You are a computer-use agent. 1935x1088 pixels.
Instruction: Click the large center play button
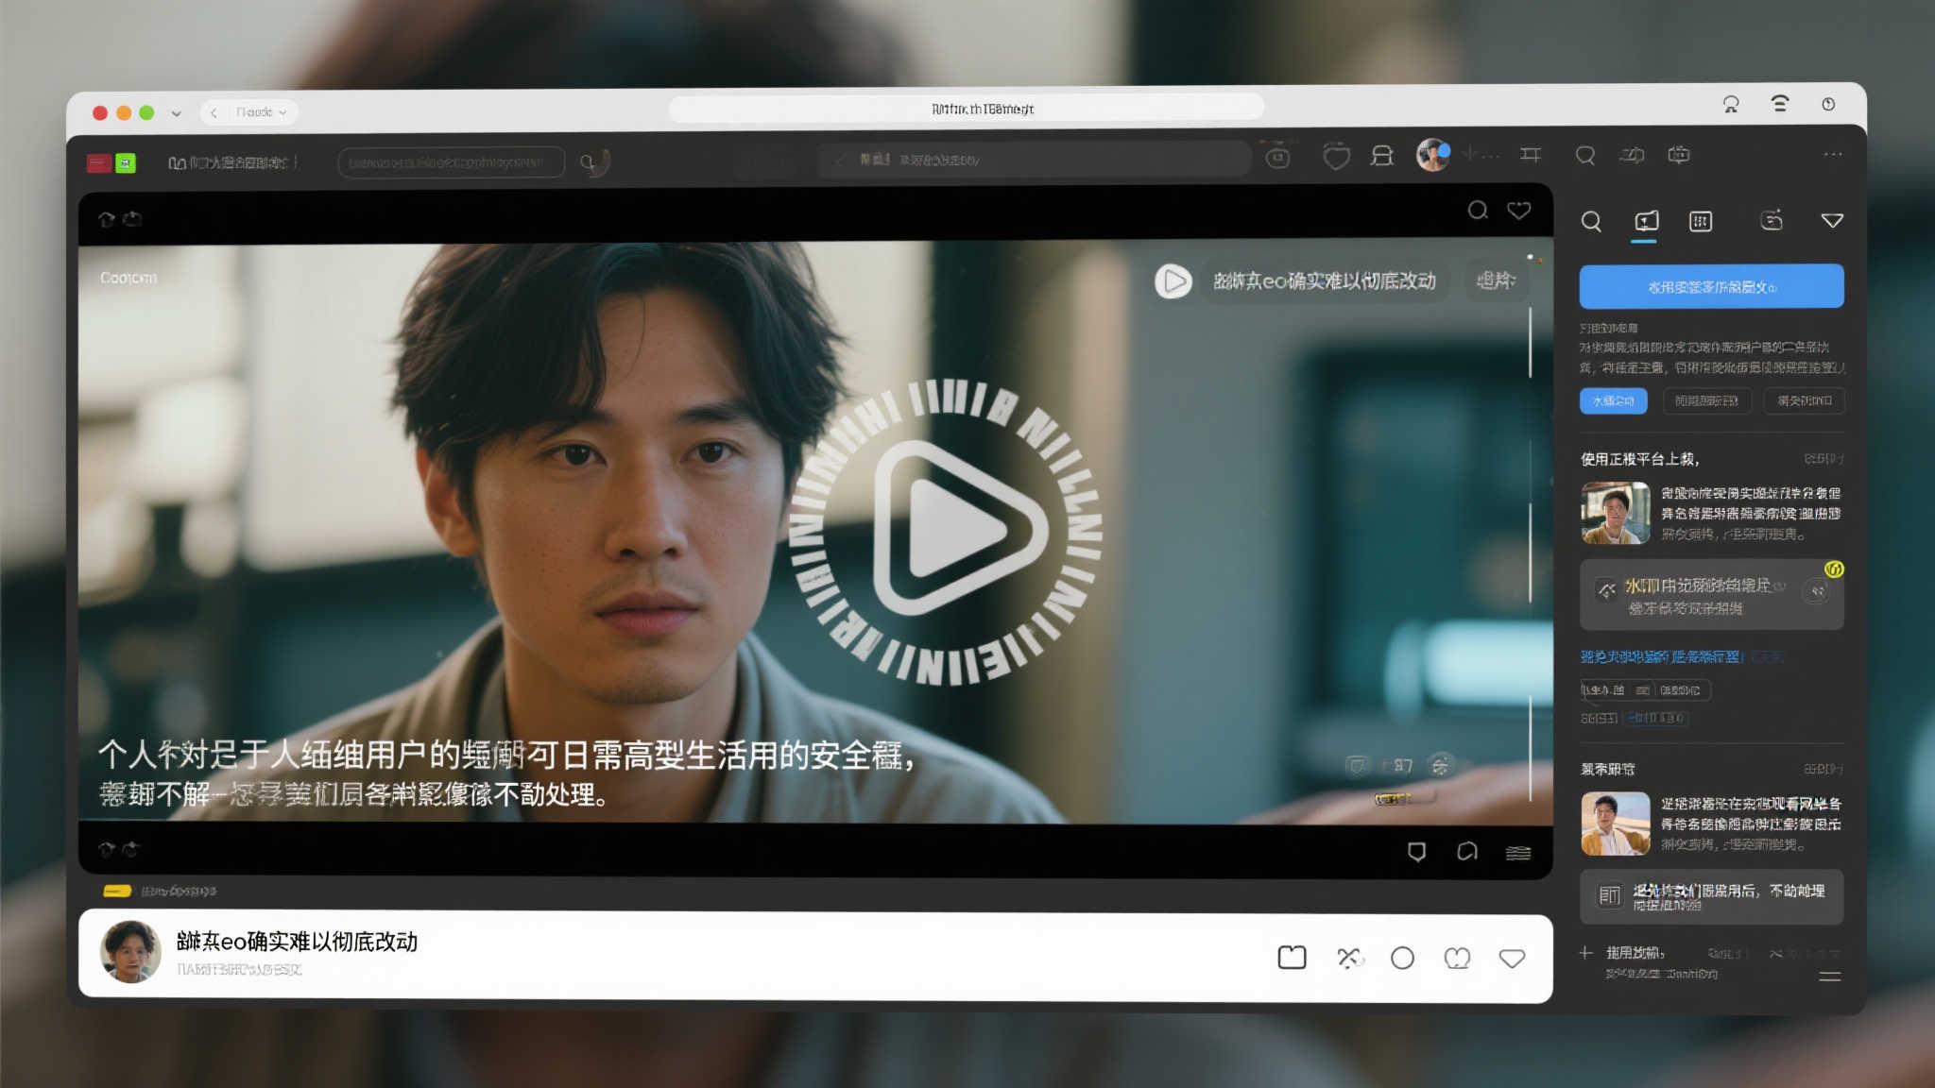(x=948, y=530)
